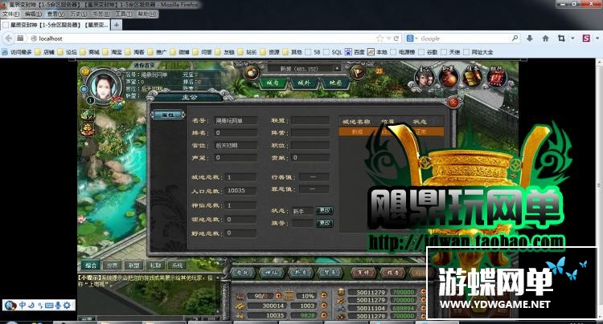Screen dimensions: 603x324
Task: Open the red gourd bag icon
Action: pyautogui.click(x=448, y=78)
